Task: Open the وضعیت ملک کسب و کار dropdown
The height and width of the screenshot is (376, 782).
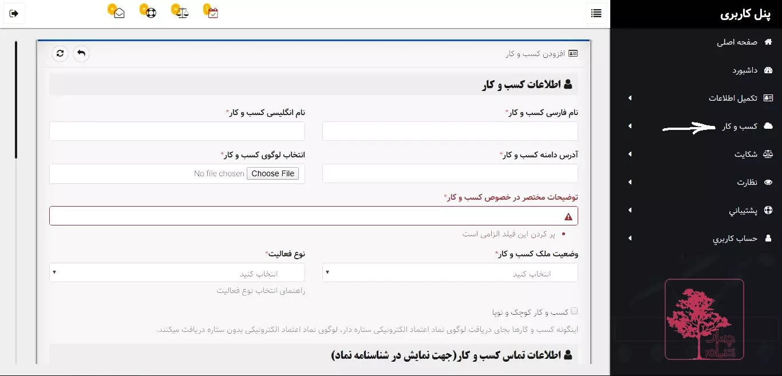Action: [450, 272]
